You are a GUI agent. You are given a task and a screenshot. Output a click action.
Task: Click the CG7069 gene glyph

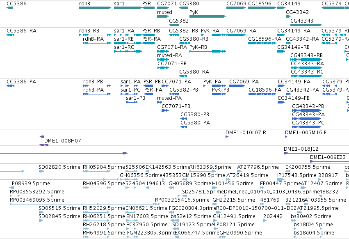[236, 8]
